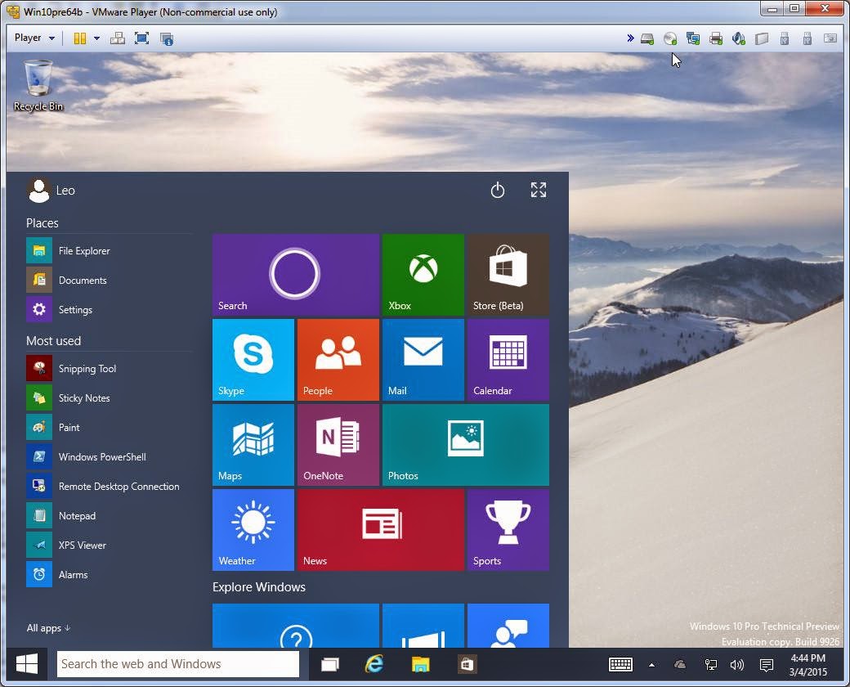Click the volume speaker tray icon
850x687 pixels.
736,665
